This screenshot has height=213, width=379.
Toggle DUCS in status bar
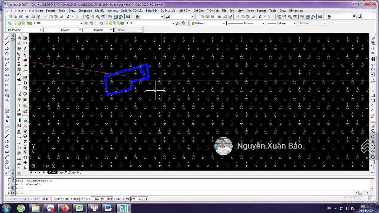click(x=118, y=199)
